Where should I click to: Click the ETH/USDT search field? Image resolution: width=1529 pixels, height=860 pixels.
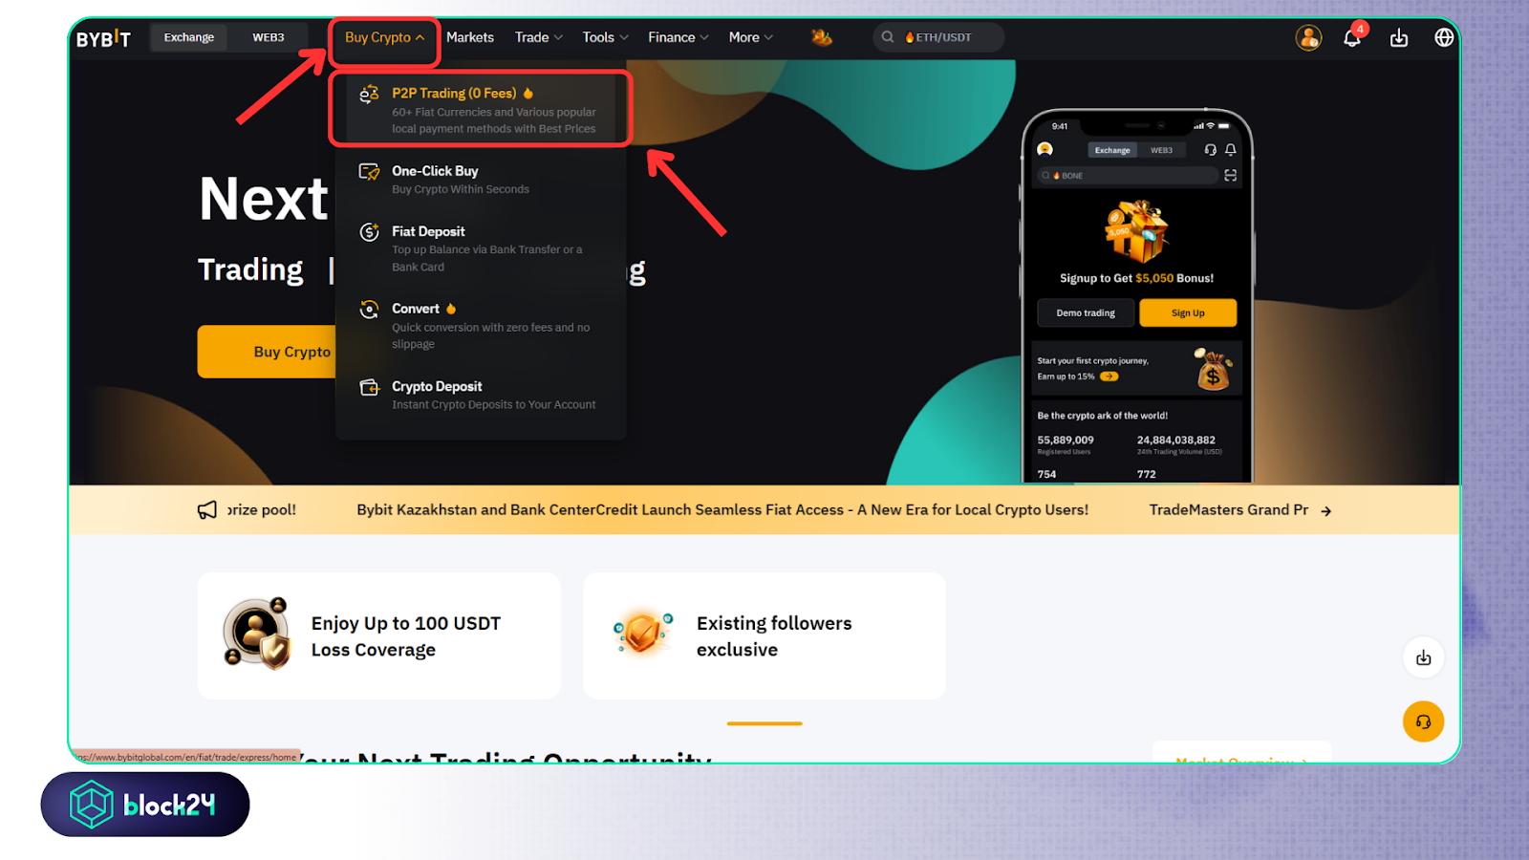938,37
